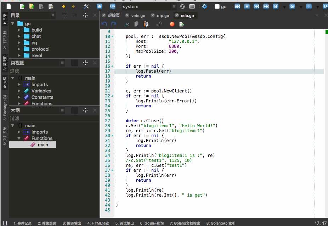Click the blue gear settings icon
The width and height of the screenshot is (328, 226).
click(x=204, y=6)
